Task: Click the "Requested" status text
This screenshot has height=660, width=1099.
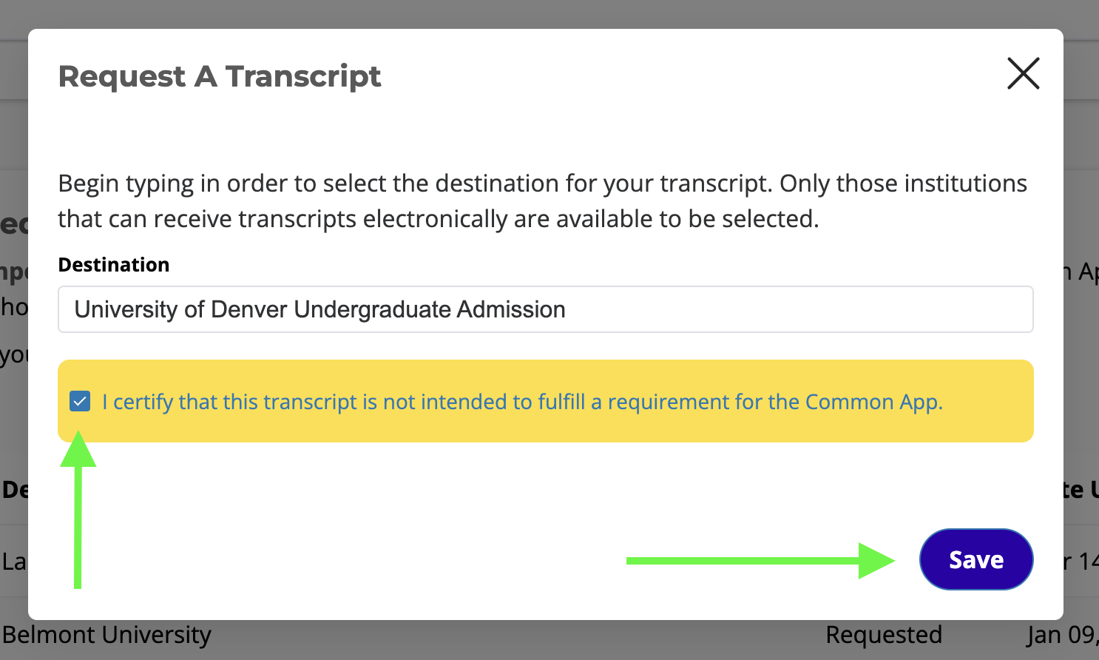Action: (884, 636)
